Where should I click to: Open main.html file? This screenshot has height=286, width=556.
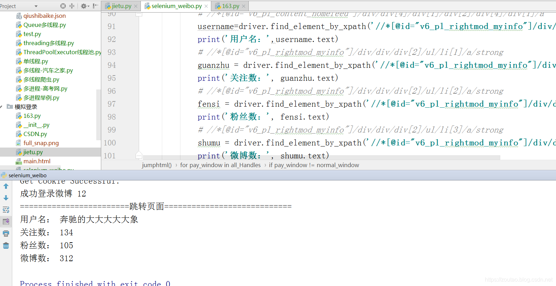coord(37,161)
